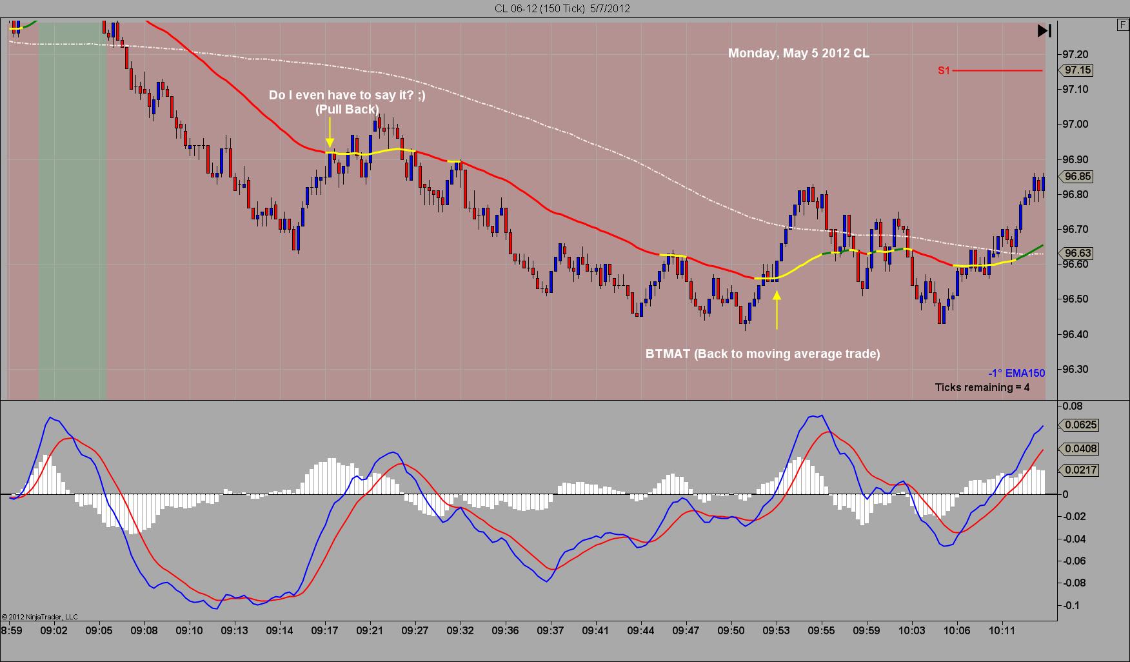The height and width of the screenshot is (662, 1130).
Task: Click the 96.30 price axis label
Action: coord(1075,370)
